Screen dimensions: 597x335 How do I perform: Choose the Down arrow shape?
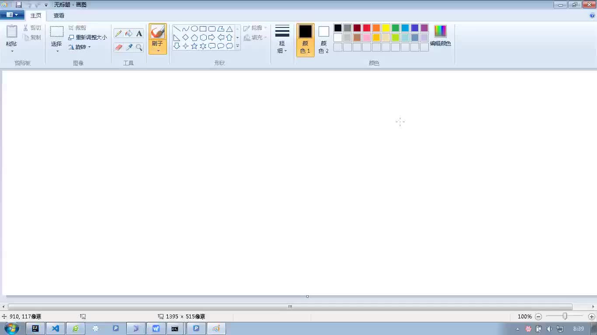click(177, 46)
